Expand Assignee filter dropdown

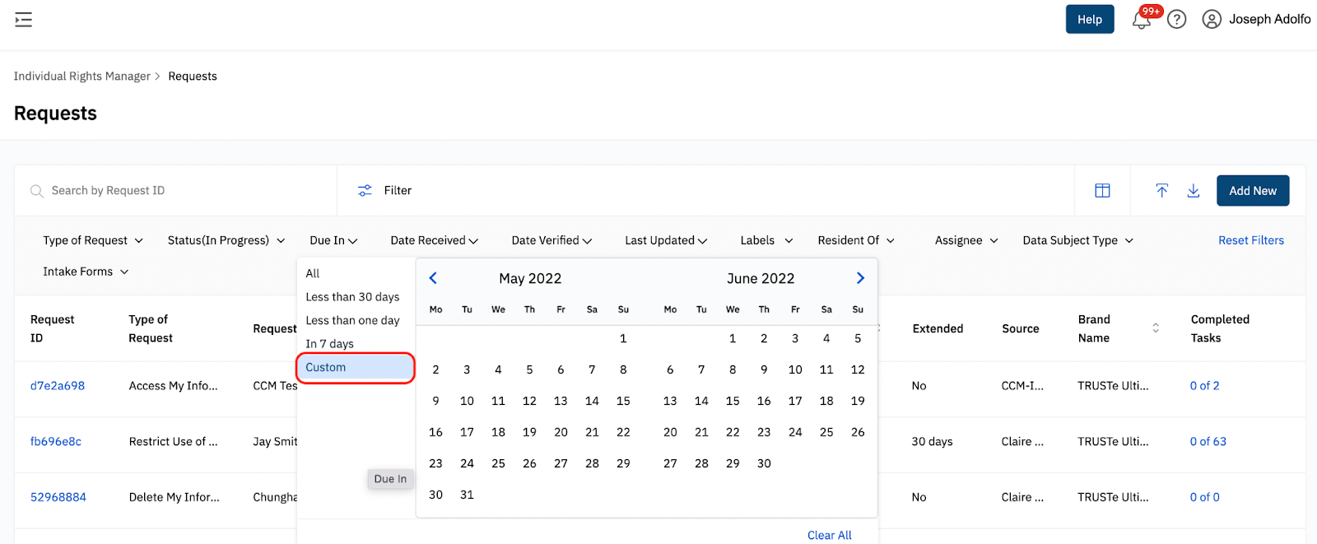[966, 240]
